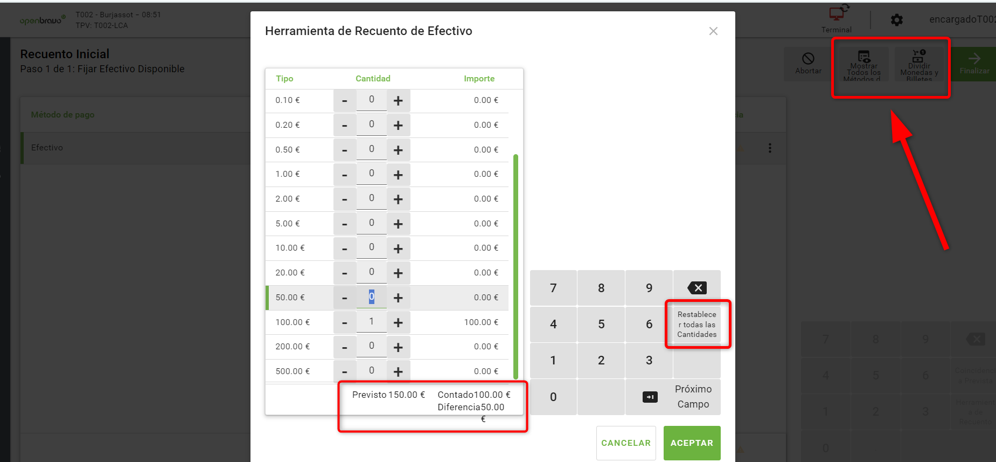This screenshot has width=996, height=462.
Task: Decrease the 200.00 € quantity
Action: [x=345, y=347]
